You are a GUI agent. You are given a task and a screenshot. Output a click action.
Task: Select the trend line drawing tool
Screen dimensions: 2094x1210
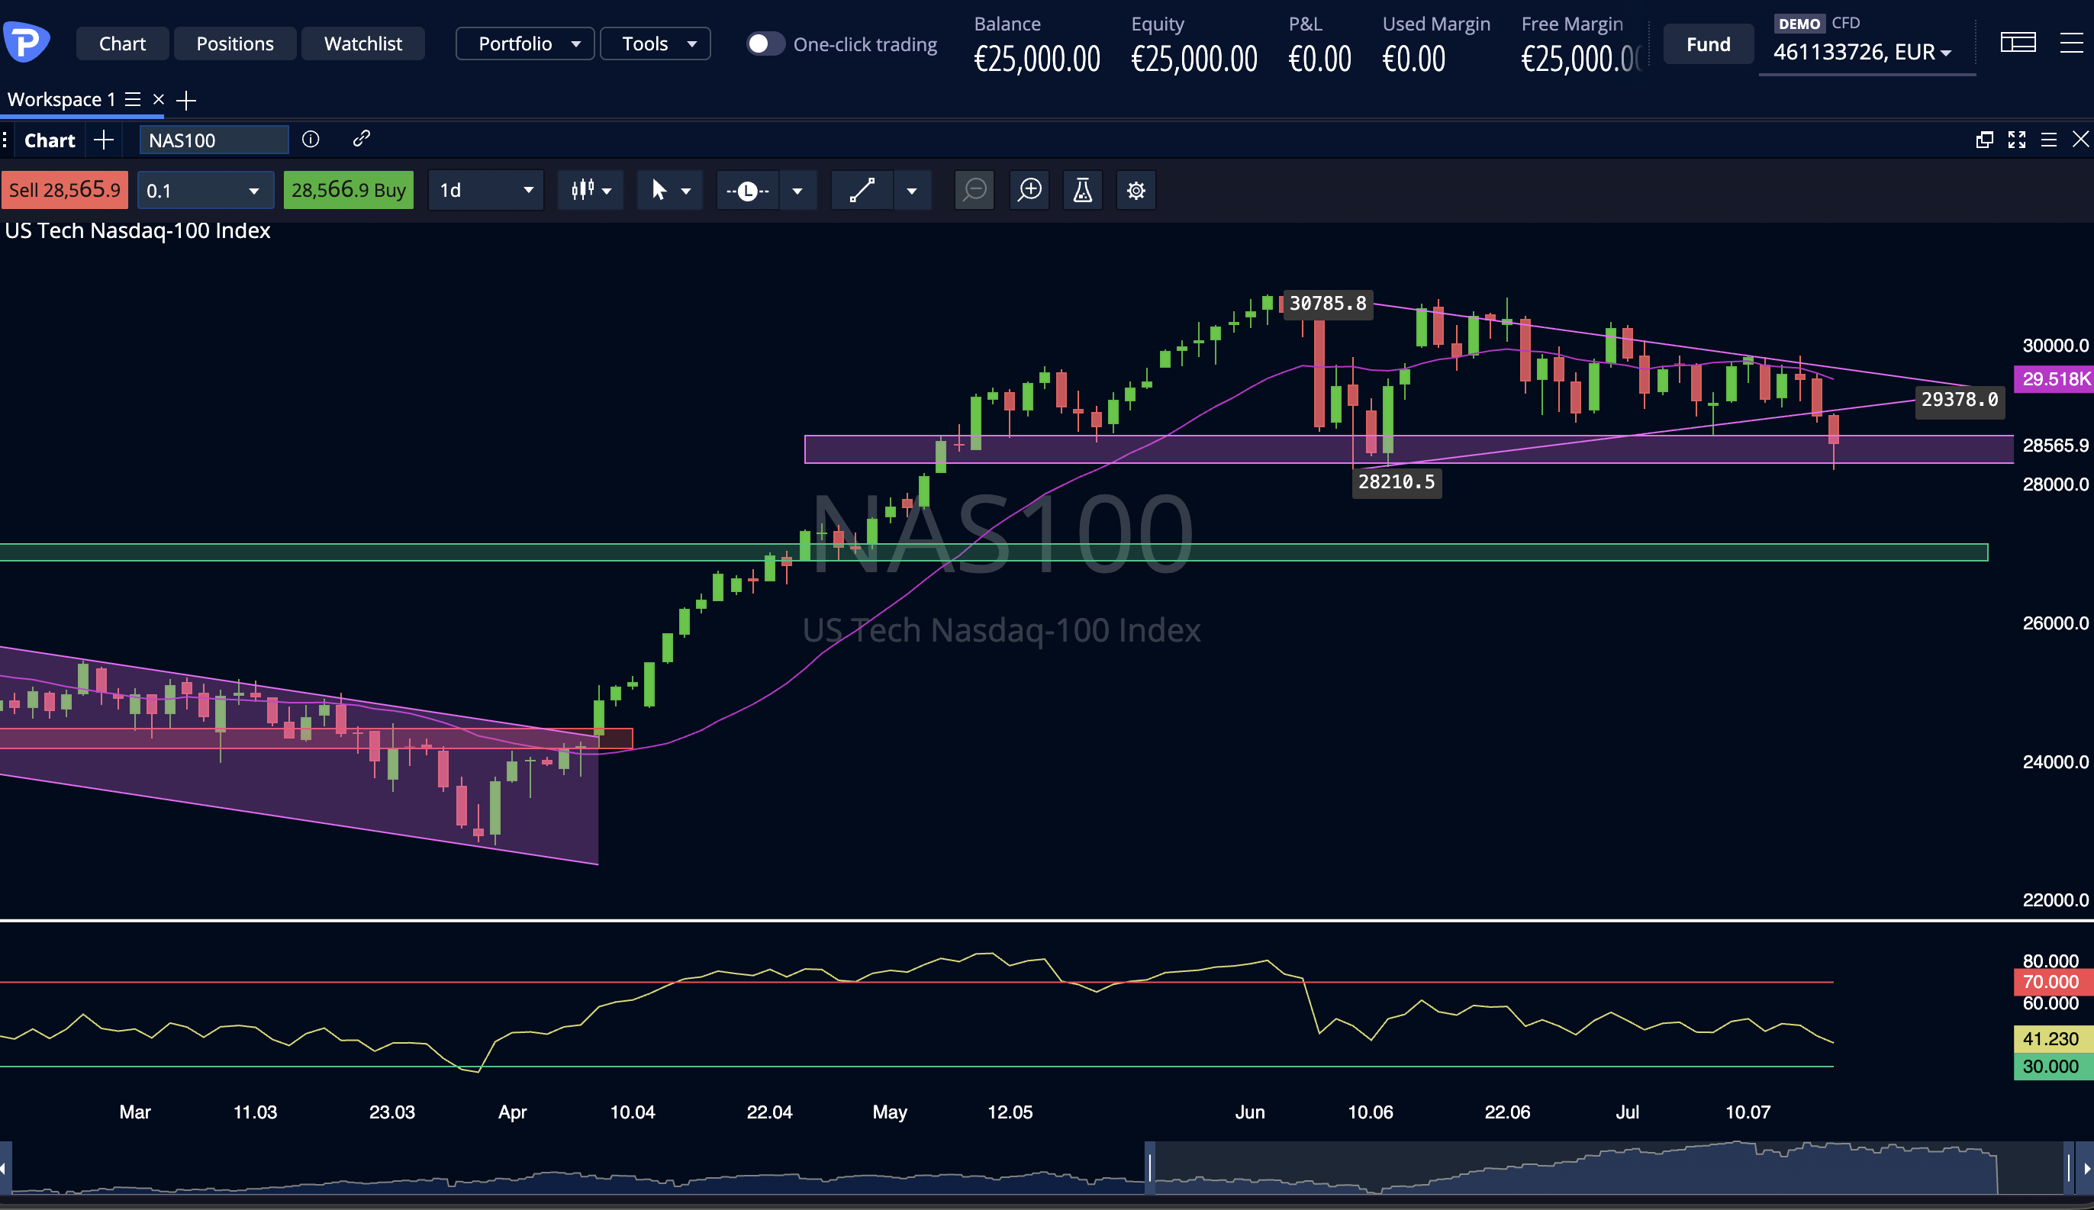[x=862, y=190]
